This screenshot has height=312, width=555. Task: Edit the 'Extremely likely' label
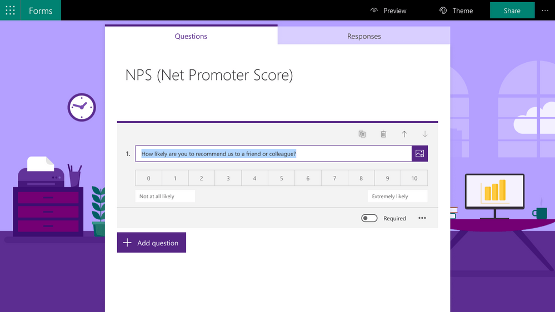(x=397, y=197)
